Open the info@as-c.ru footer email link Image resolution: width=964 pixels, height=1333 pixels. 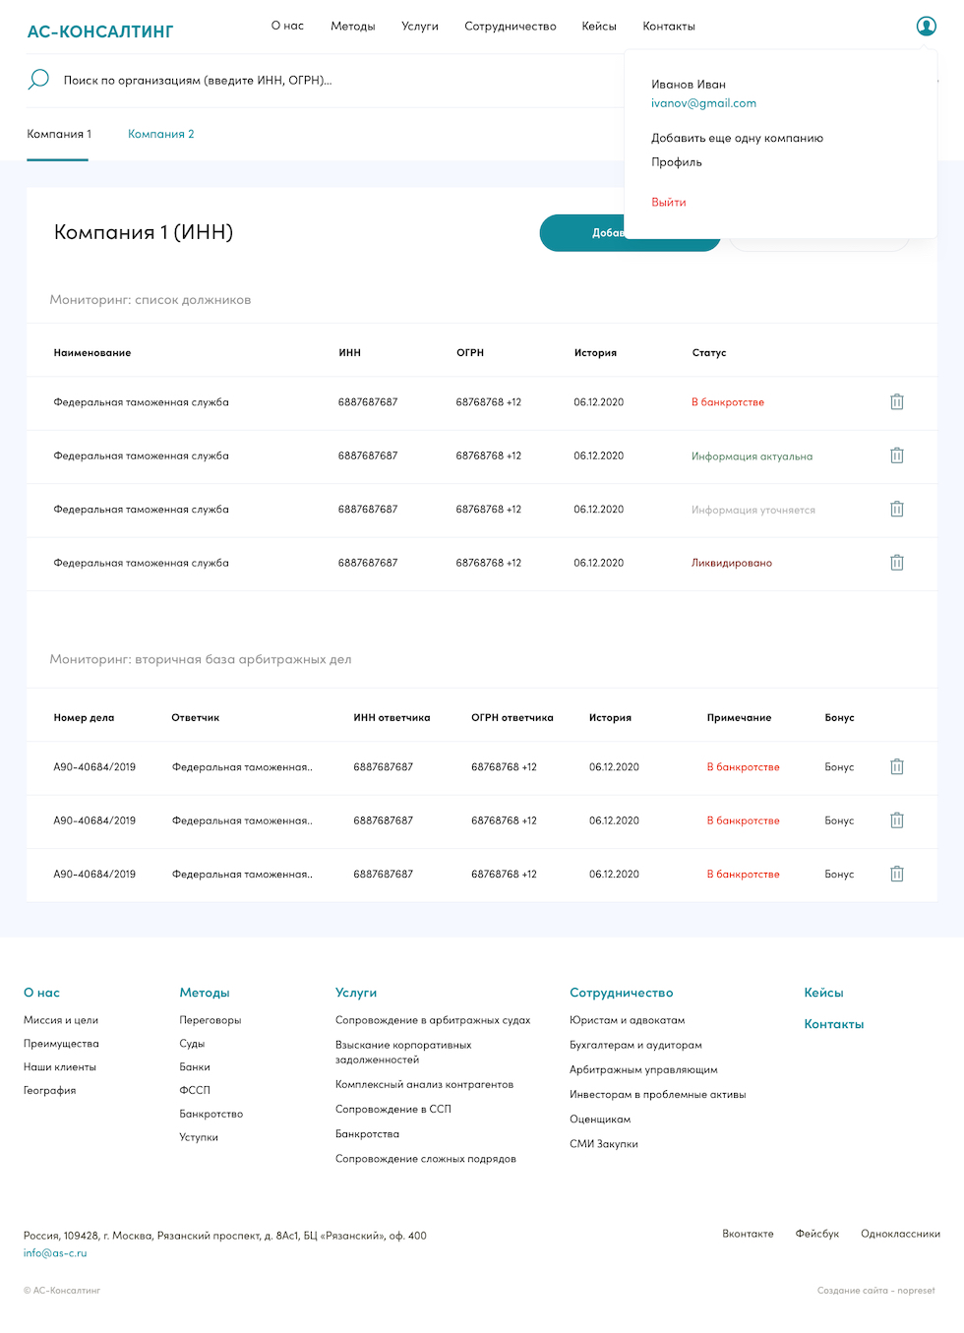pyautogui.click(x=55, y=1253)
